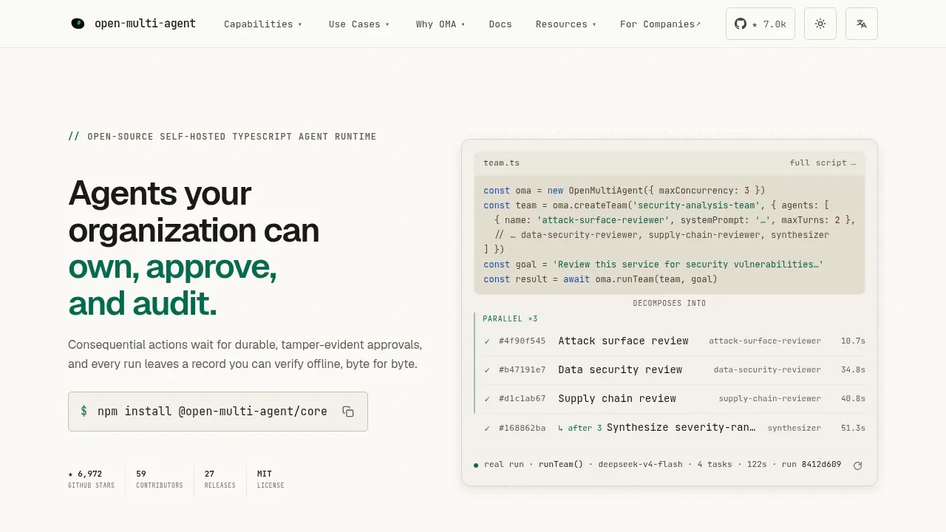Click the DECOMPOSES INTO label
The image size is (946, 532).
click(670, 303)
